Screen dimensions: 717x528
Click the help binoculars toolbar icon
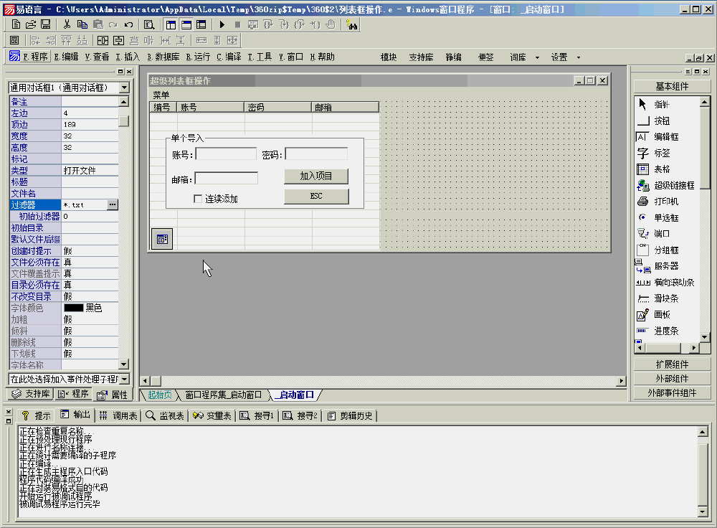tap(351, 24)
